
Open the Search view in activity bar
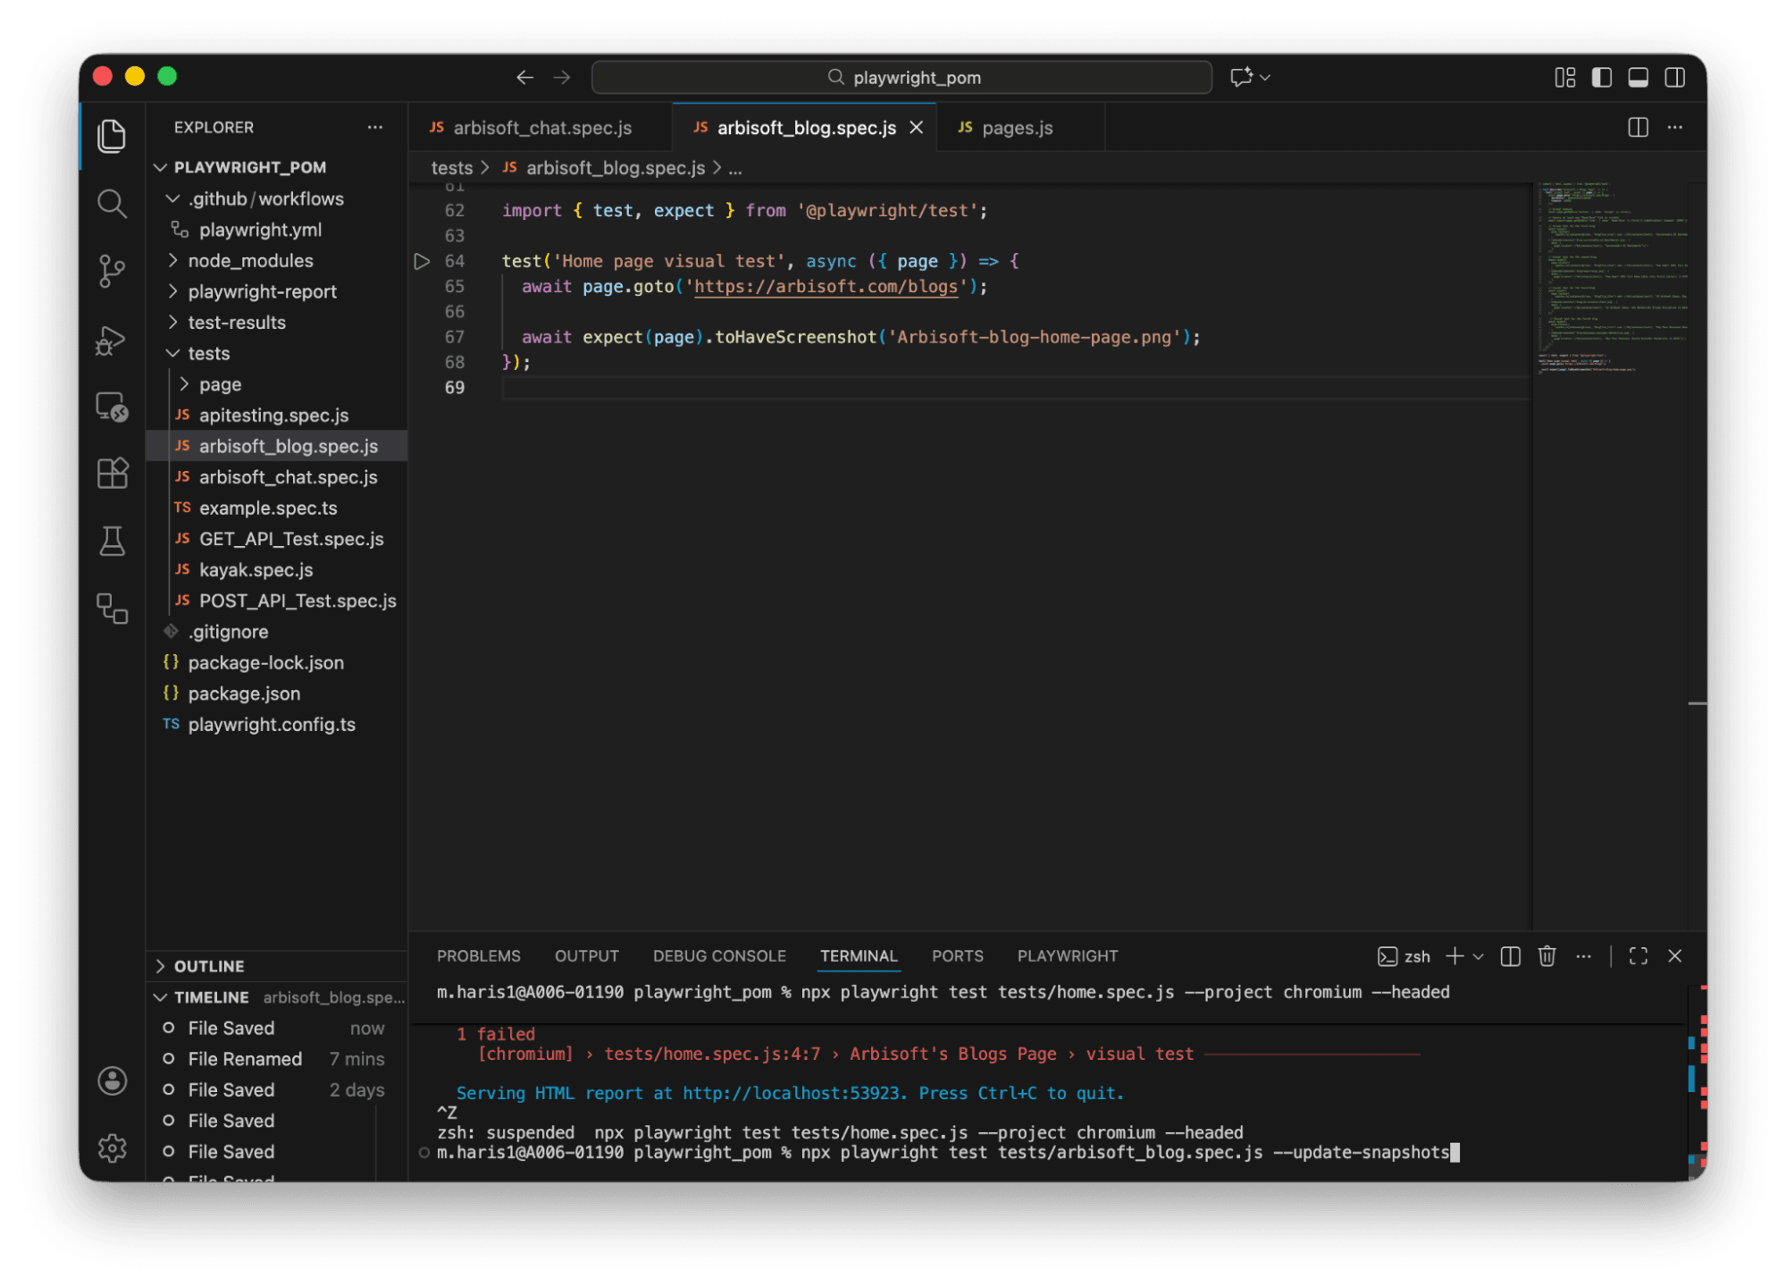112,204
